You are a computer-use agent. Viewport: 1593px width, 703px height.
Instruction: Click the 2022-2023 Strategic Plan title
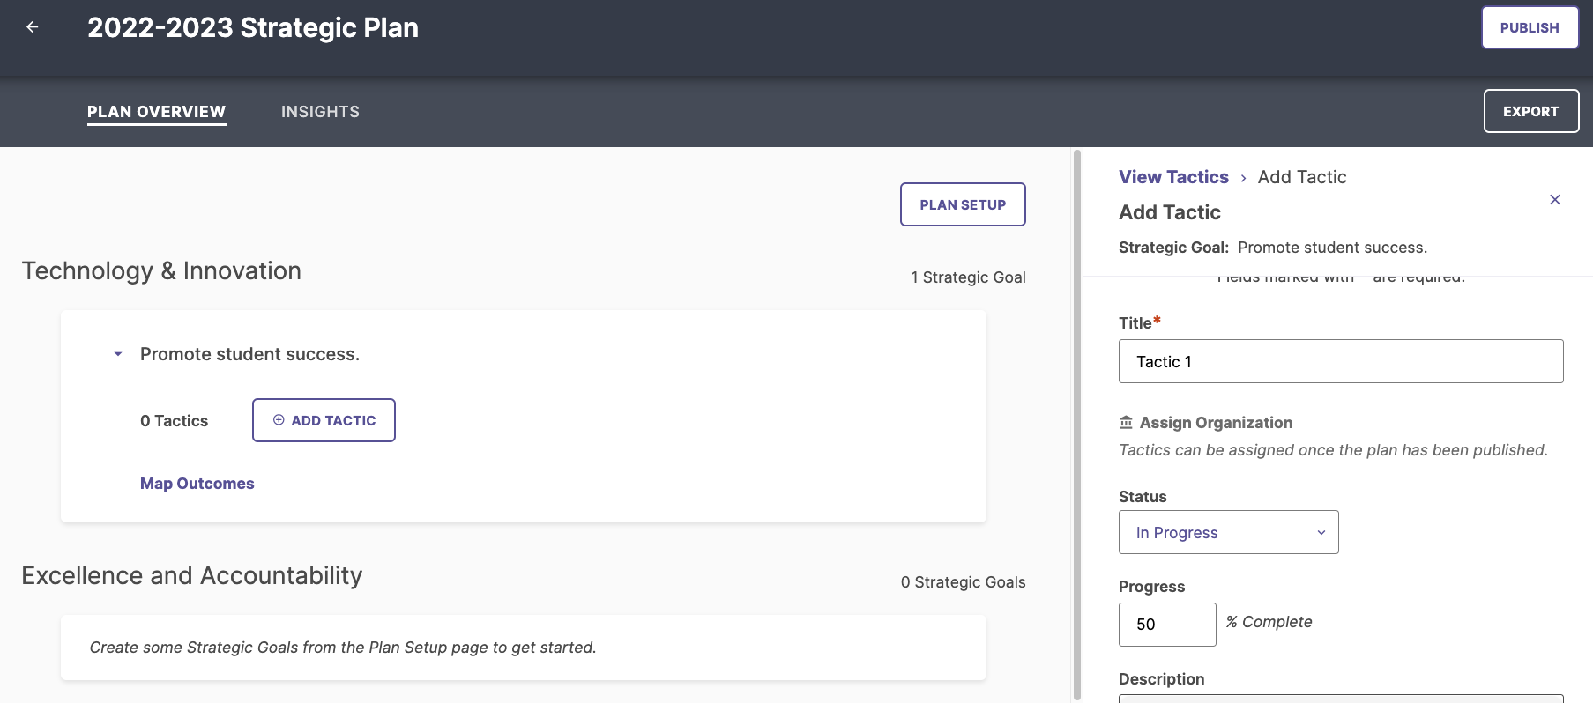253,27
